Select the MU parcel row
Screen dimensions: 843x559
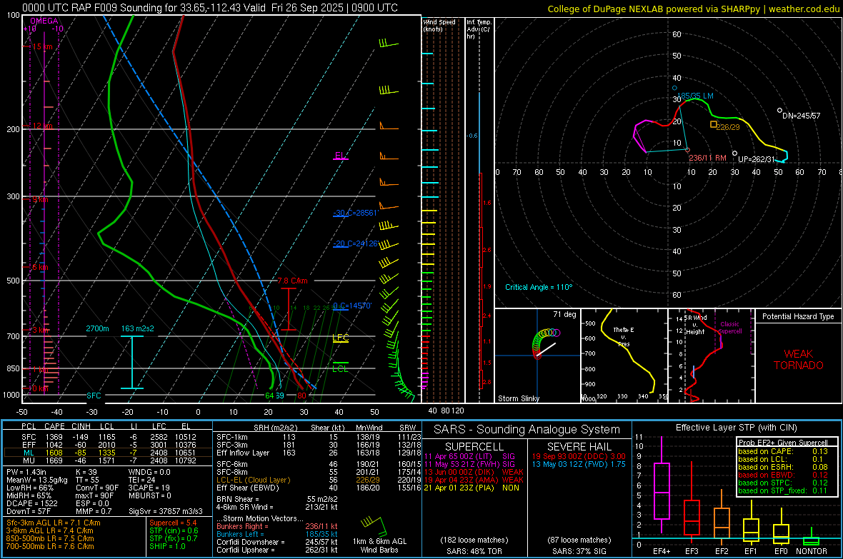(108, 460)
